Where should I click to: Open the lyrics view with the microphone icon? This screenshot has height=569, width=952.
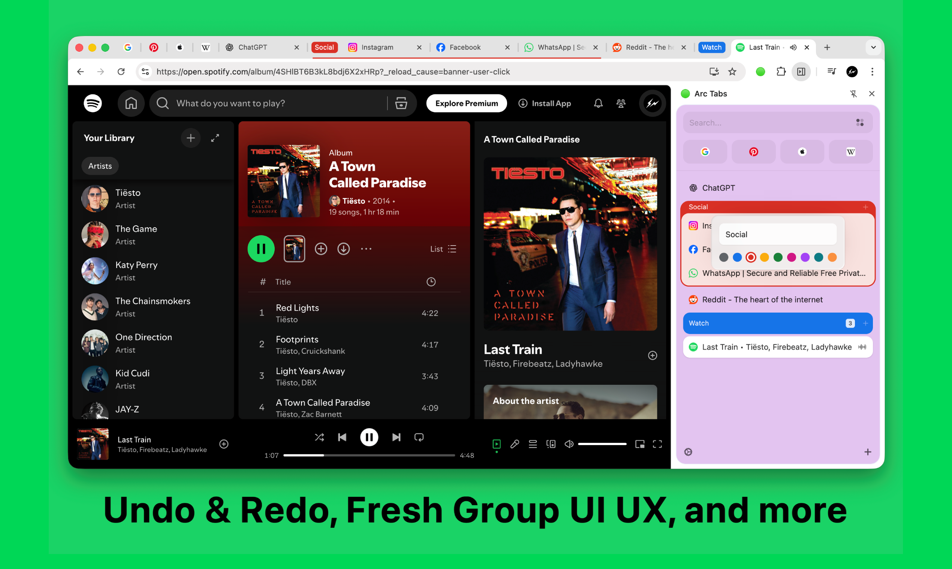click(x=514, y=444)
